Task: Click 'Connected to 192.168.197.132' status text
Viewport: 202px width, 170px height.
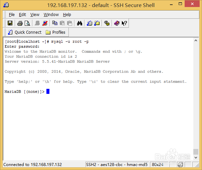Action: coord(33,165)
